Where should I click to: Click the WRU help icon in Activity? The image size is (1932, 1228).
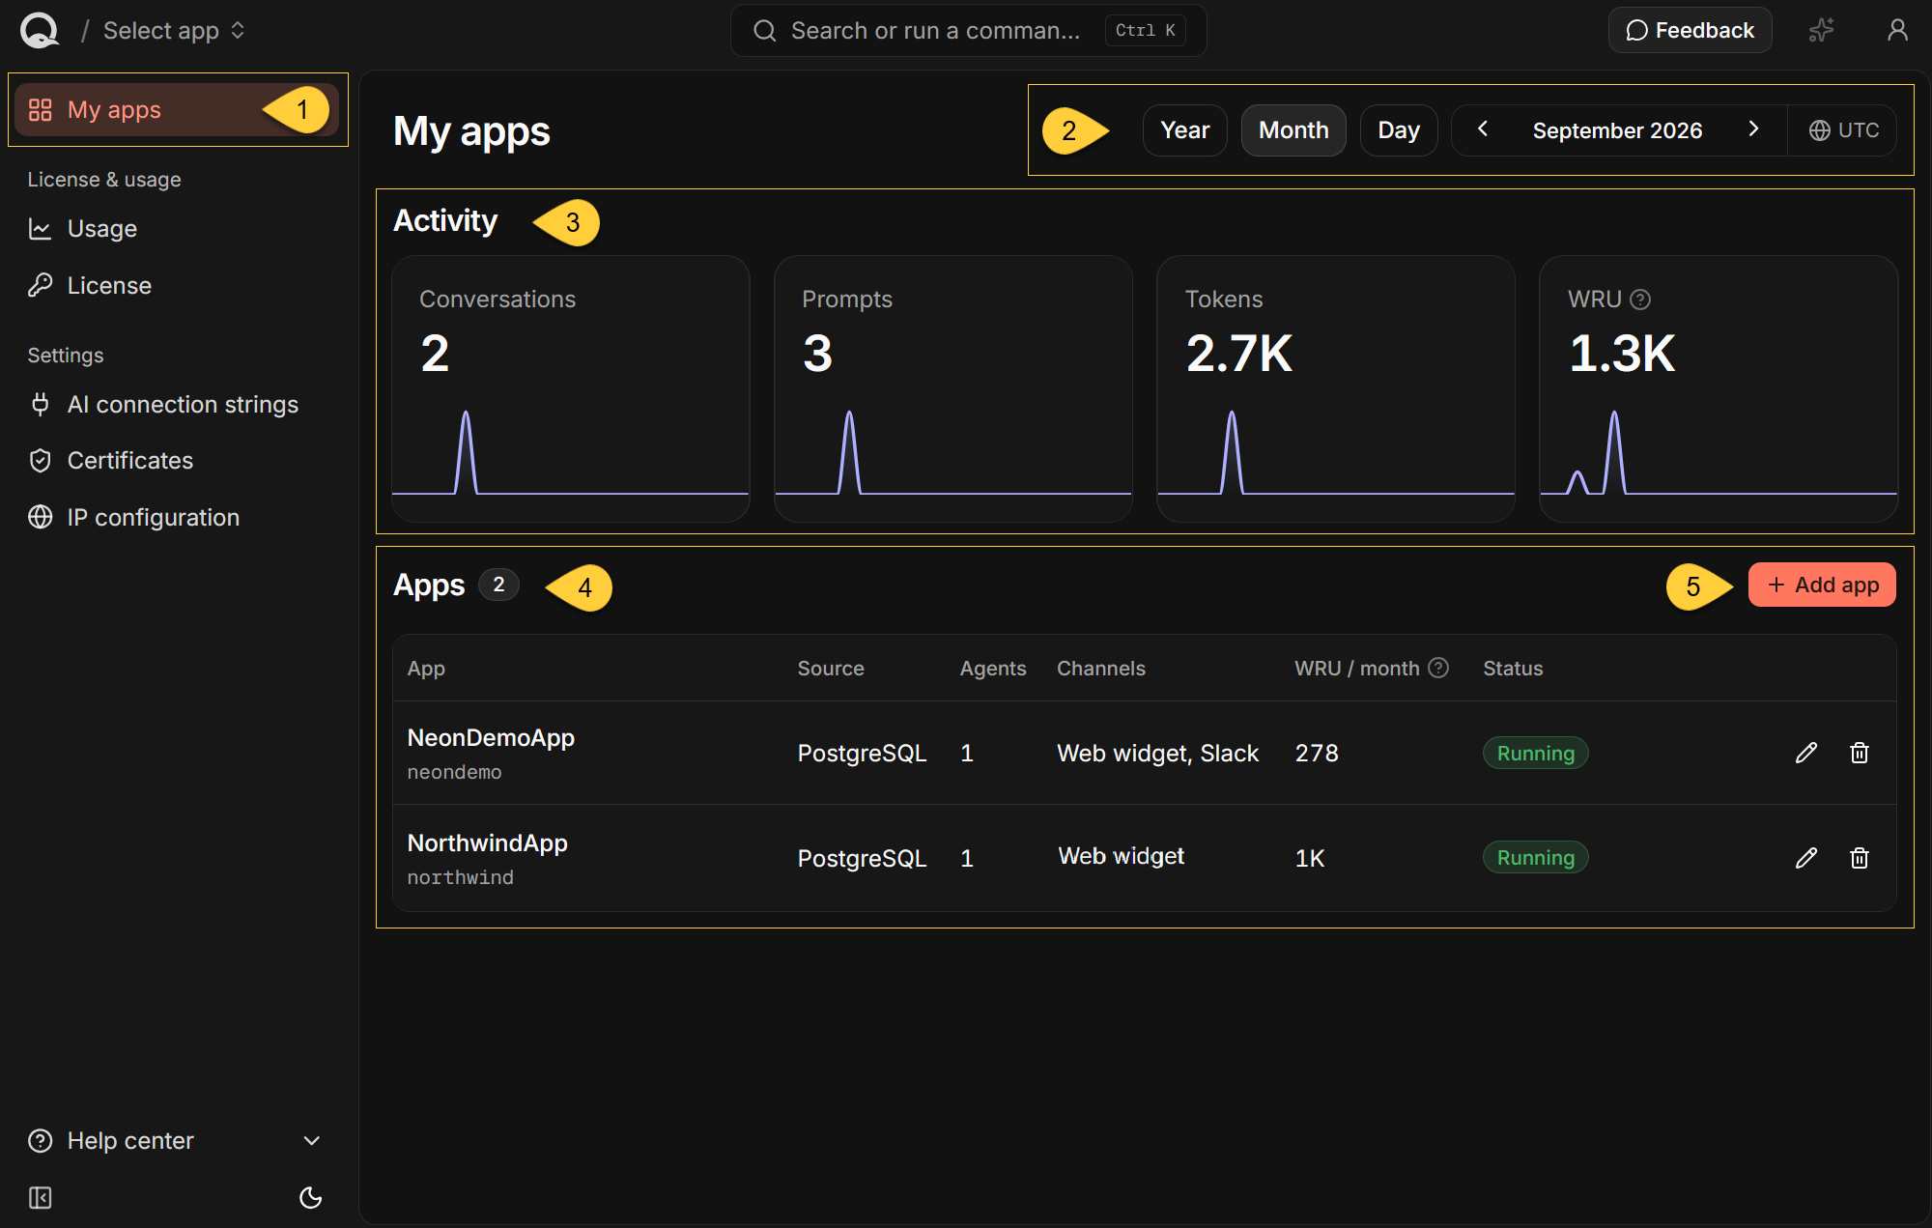1640,300
